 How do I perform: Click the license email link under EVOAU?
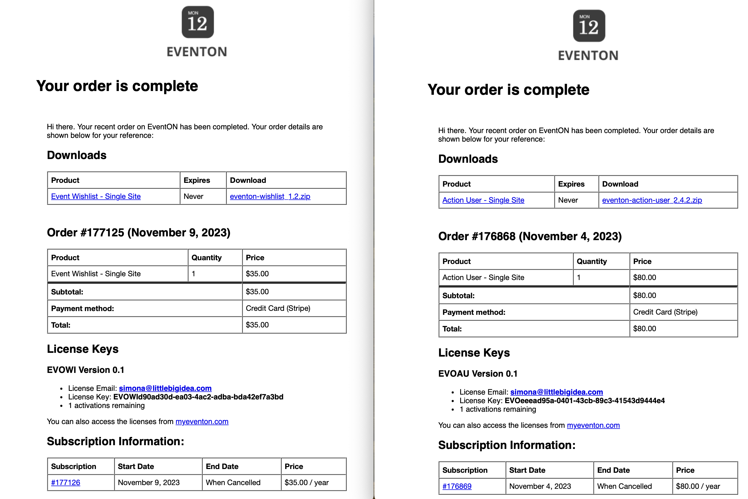pyautogui.click(x=557, y=392)
